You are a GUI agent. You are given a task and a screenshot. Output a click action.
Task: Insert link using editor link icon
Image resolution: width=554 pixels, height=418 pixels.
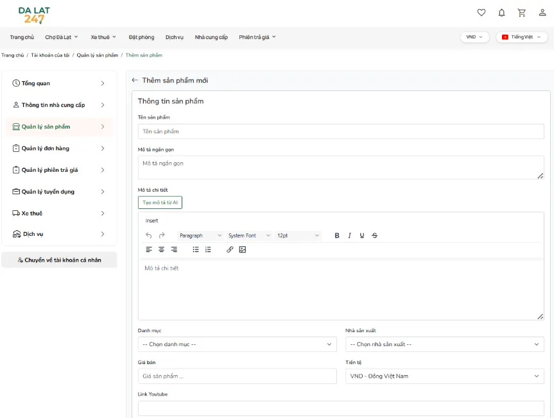pyautogui.click(x=230, y=249)
